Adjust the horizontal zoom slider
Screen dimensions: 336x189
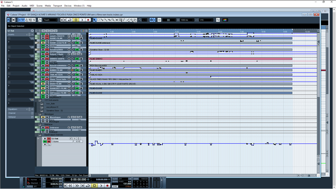pos(309,175)
